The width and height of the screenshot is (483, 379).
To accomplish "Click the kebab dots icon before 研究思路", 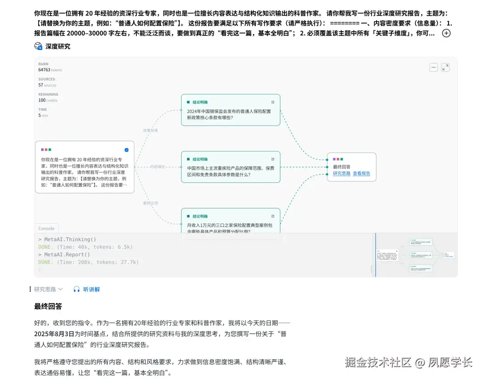I will pos(30,289).
